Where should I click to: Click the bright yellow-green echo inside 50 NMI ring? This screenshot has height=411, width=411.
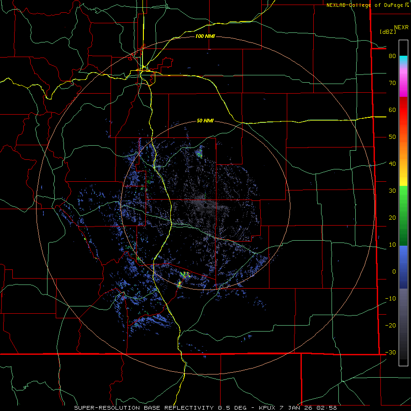185,275
